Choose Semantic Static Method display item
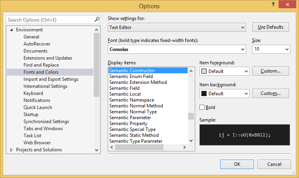Viewport: 299px width, 178px height. (x=134, y=135)
